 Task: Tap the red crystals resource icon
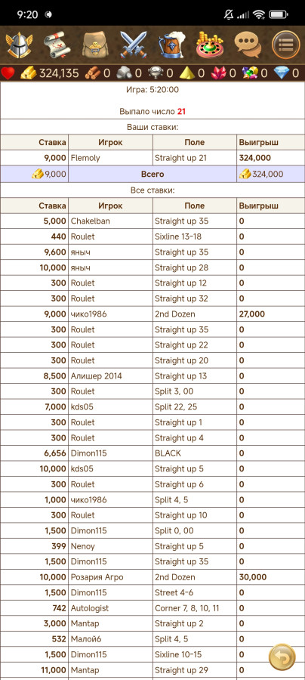[x=219, y=73]
